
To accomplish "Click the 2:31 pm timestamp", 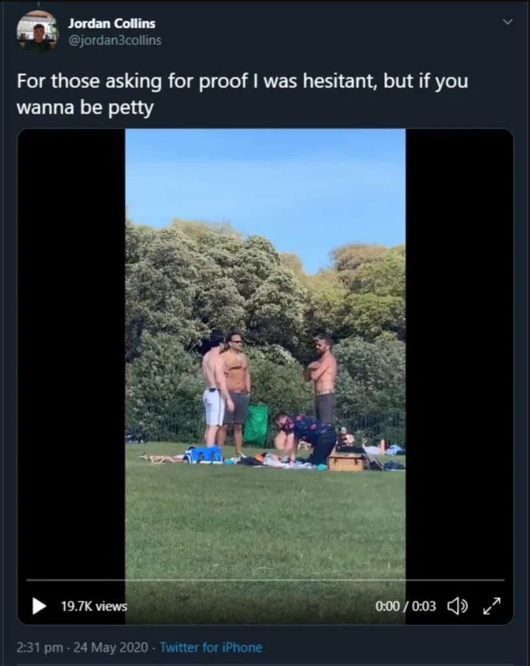I will [40, 647].
